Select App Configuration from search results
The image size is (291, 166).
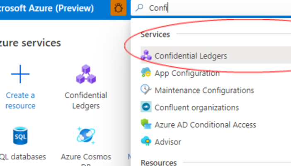point(216,73)
